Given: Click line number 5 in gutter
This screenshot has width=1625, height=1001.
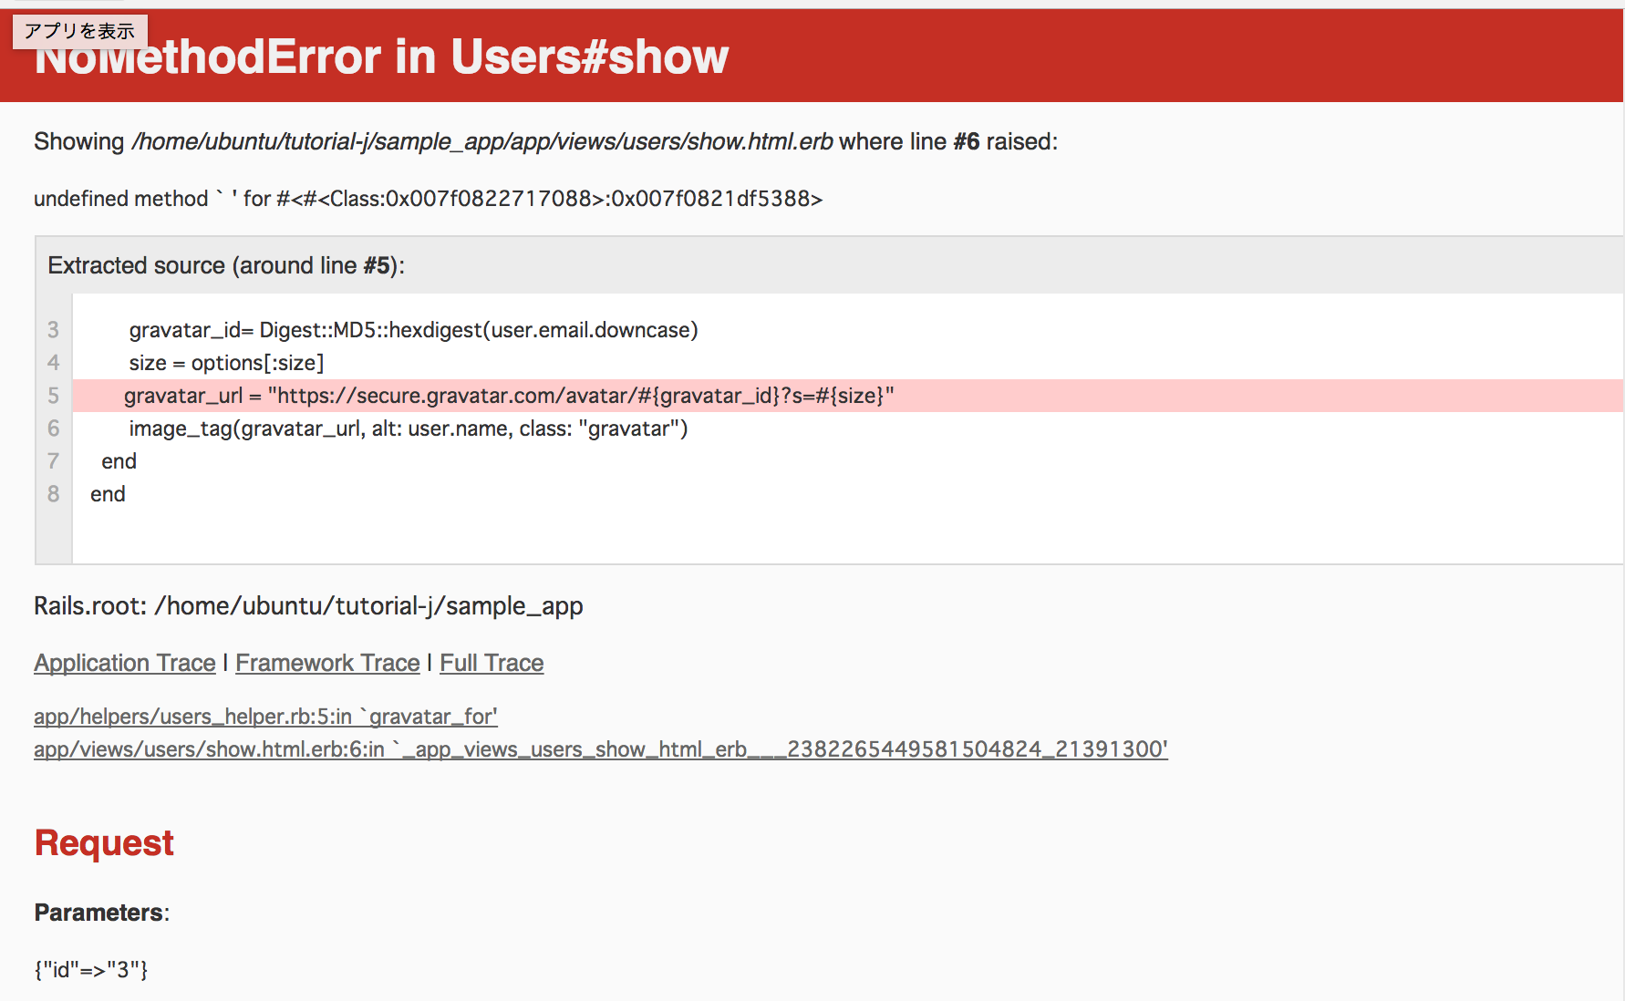Looking at the screenshot, I should (x=53, y=396).
